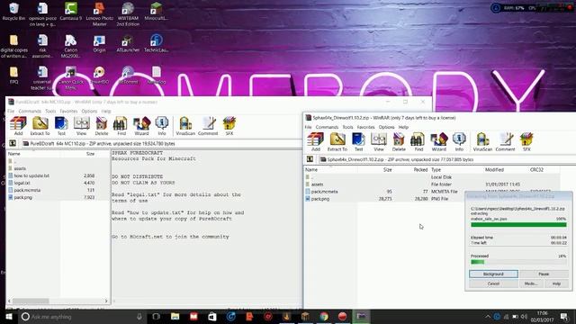Click Add icon in PureBDcraft WinRAR window
Screen dimensions: 576x324
click(x=18, y=126)
